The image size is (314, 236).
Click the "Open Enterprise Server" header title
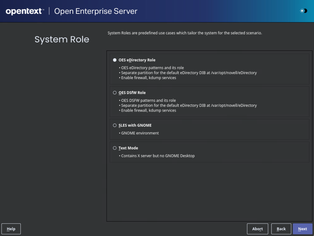click(x=96, y=11)
